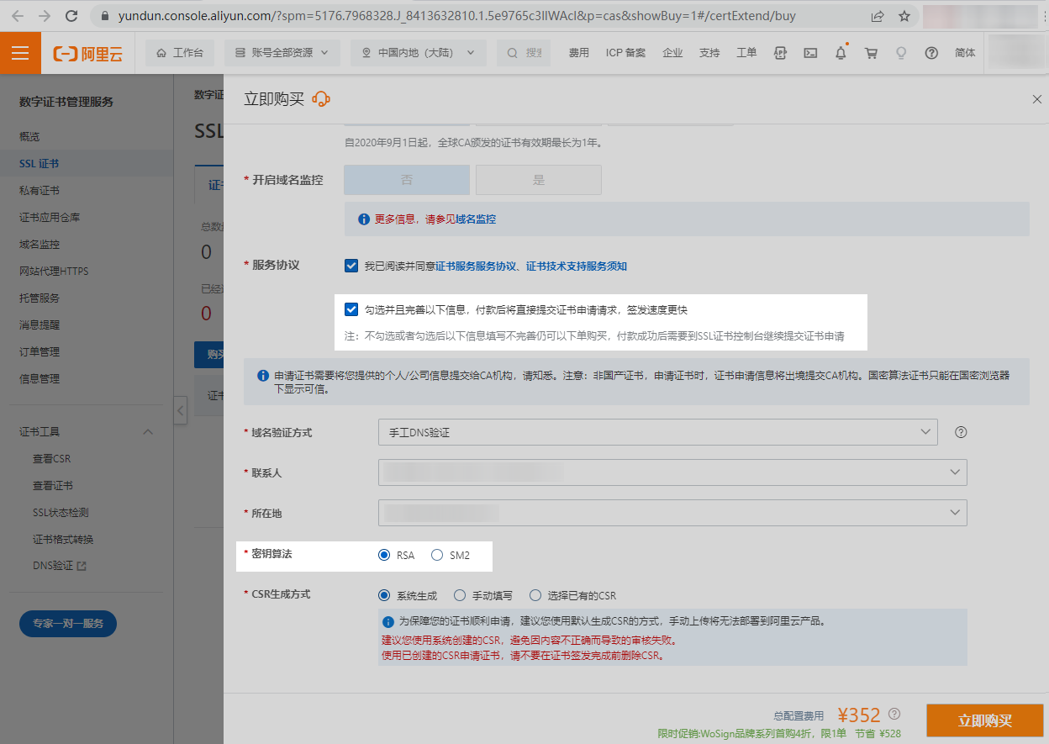This screenshot has width=1049, height=744.
Task: Click the lightbulb suggestion icon
Action: point(901,52)
